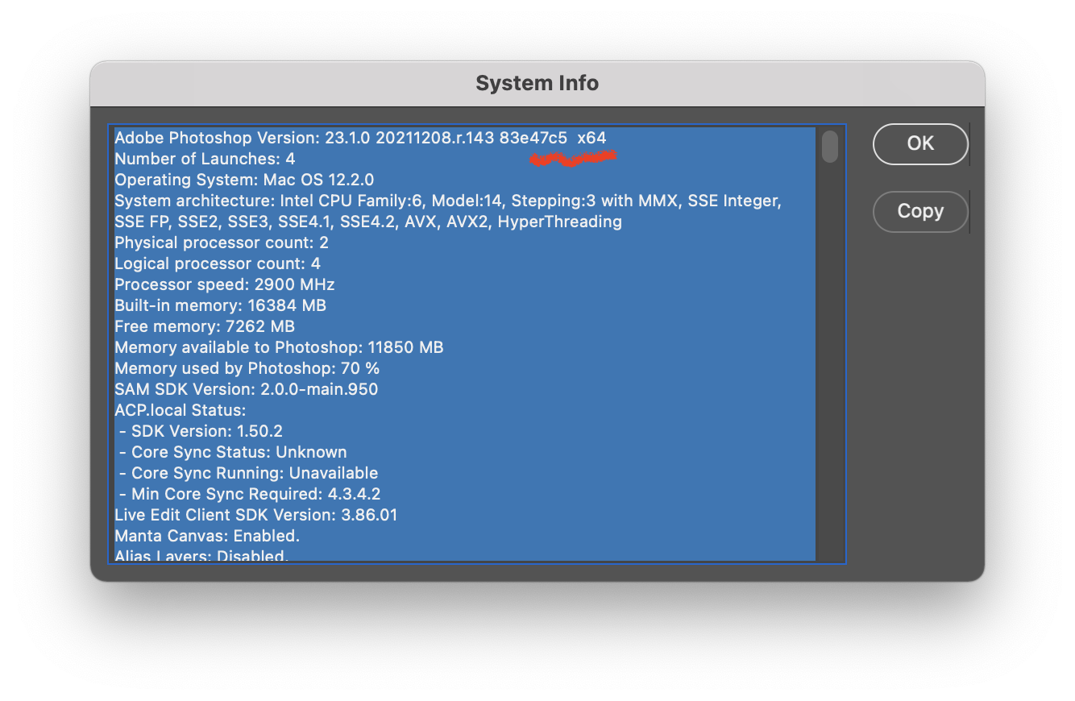The width and height of the screenshot is (1075, 701).
Task: Click the ACP.local Status: line
Action: pos(181,410)
